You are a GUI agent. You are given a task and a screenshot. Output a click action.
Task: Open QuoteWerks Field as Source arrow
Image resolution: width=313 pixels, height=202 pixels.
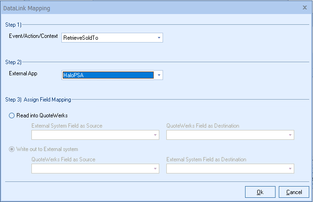pos(155,169)
